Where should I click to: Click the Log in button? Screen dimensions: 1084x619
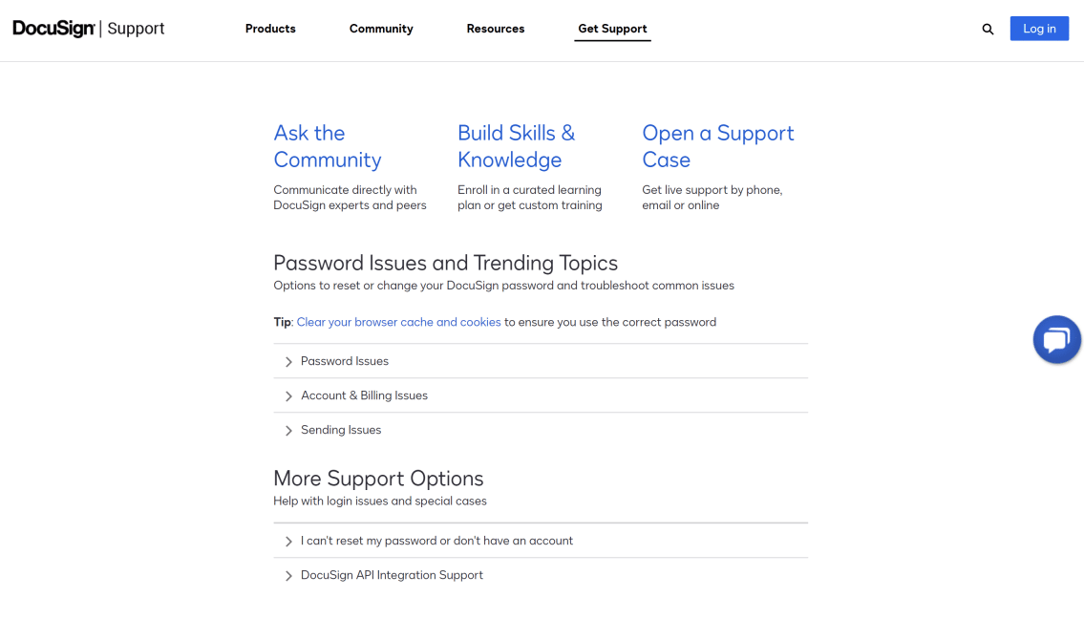coord(1039,28)
